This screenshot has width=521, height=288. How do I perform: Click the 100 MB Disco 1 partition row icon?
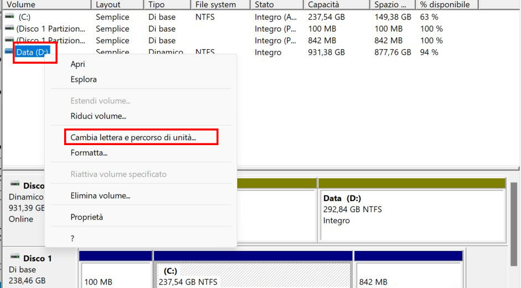click(9, 29)
